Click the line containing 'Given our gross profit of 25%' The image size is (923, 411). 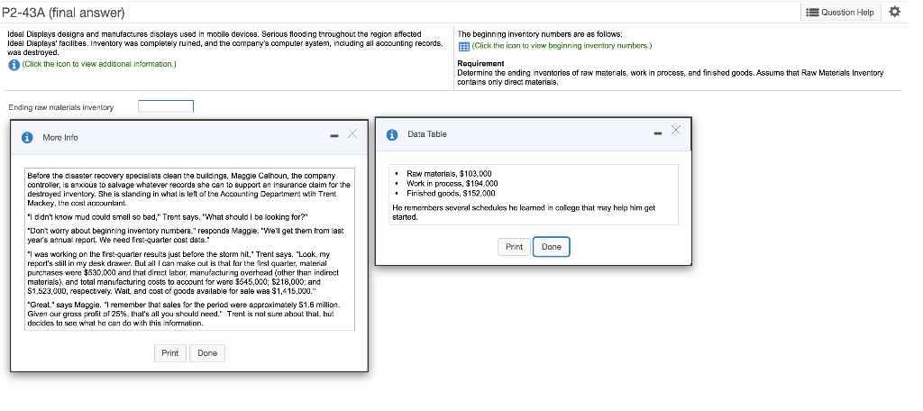(180, 314)
